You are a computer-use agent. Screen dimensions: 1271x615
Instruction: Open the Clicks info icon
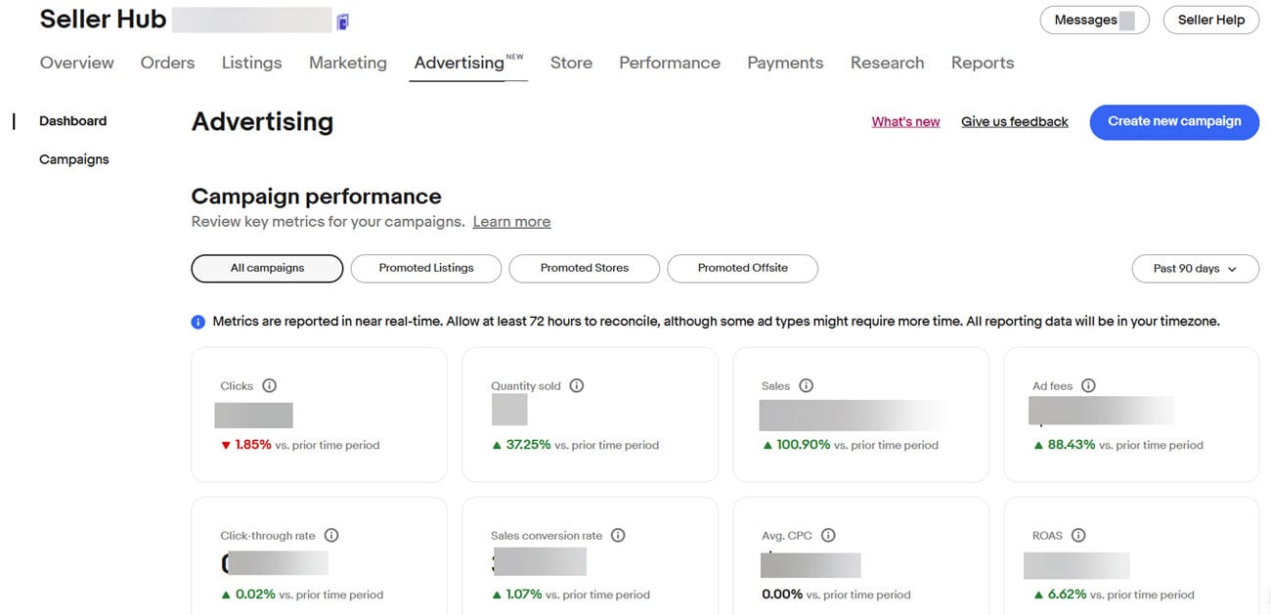(x=270, y=386)
